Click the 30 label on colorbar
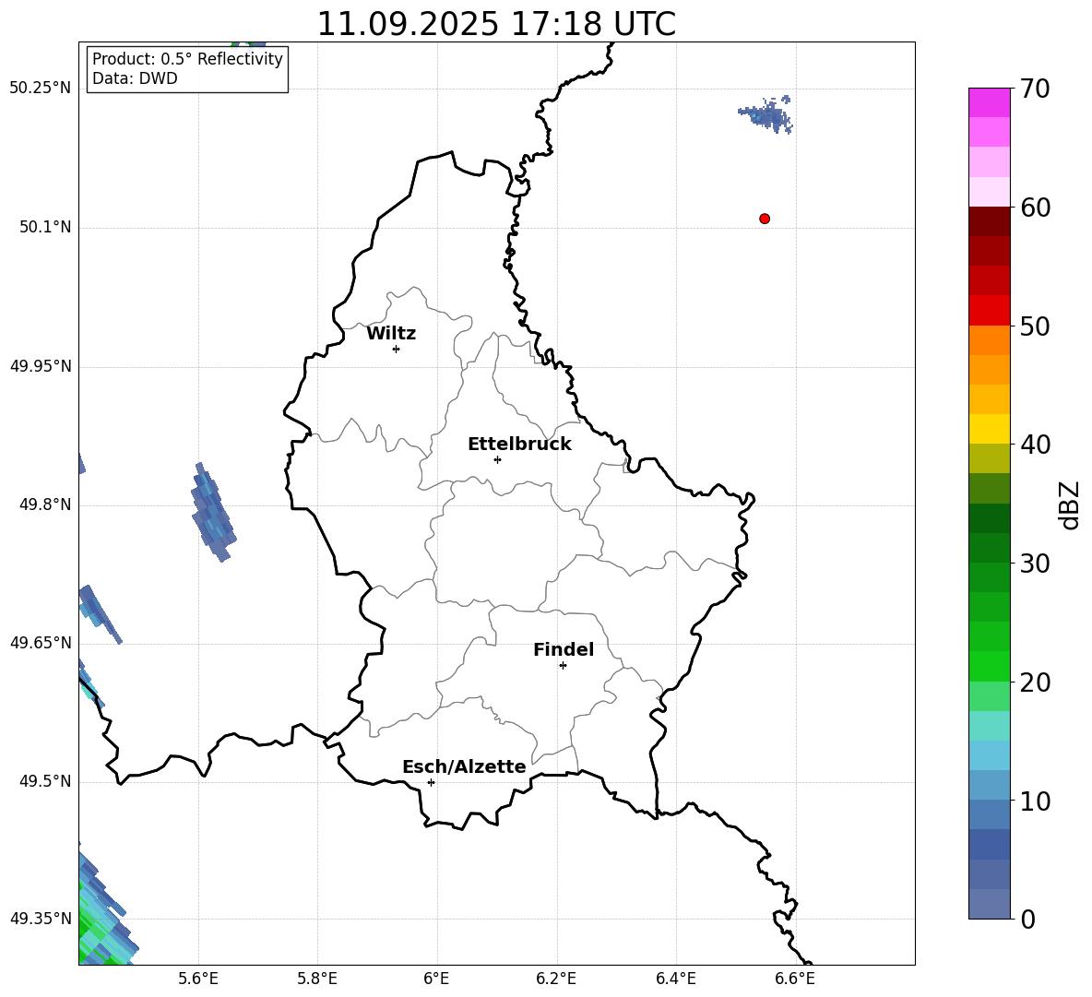 coord(1036,564)
